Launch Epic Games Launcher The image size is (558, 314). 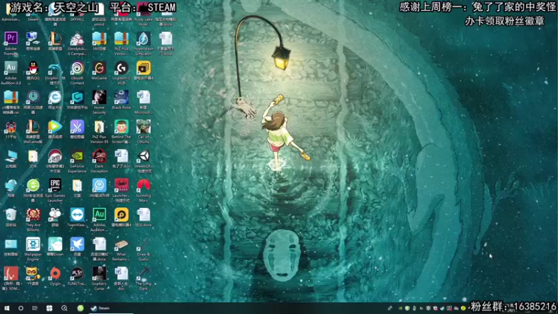55,186
